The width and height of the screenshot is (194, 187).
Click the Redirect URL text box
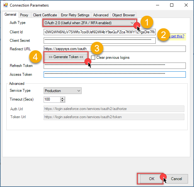click(115, 49)
